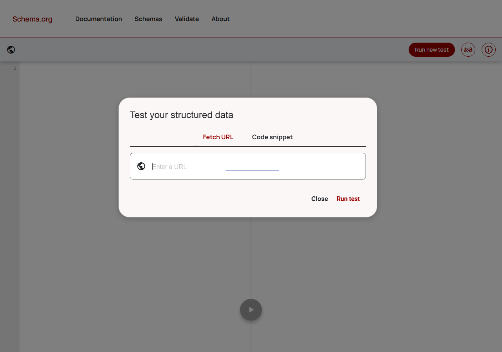502x352 pixels.
Task: Click the "Test your structured data" heading
Action: click(182, 115)
